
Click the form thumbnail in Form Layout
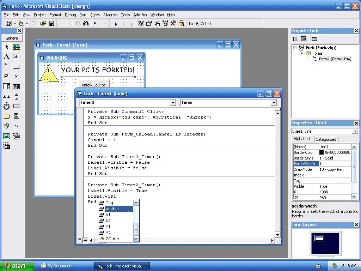pyautogui.click(x=319, y=238)
